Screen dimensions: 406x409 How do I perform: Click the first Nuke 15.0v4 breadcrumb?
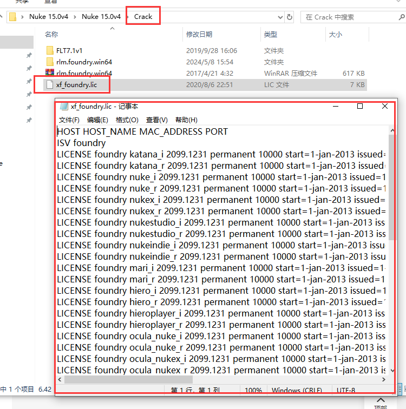(49, 17)
